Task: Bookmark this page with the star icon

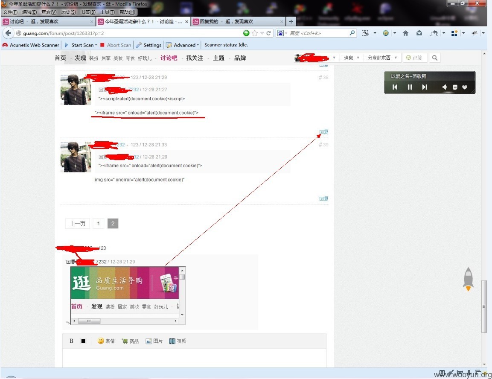Action: [x=255, y=33]
